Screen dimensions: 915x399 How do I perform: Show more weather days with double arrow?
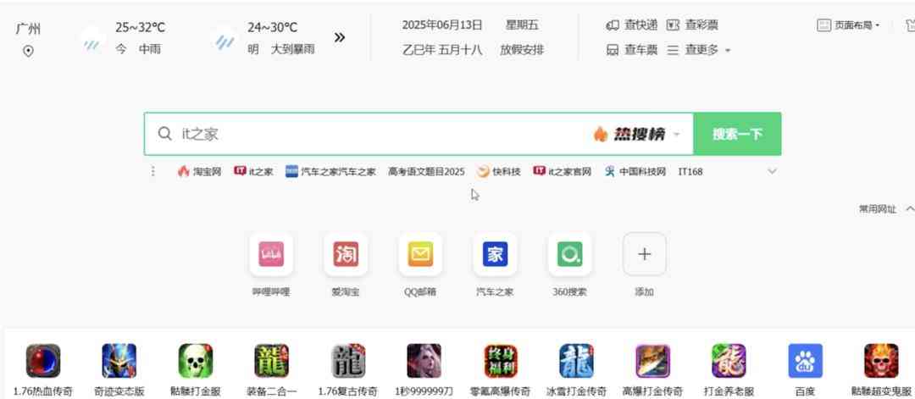[340, 38]
